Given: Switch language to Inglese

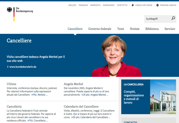Looking at the screenshot, I should click(72, 5).
